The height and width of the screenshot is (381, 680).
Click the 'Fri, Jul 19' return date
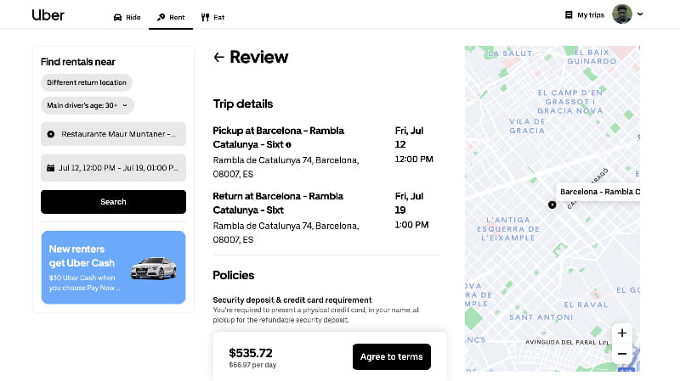pos(409,203)
